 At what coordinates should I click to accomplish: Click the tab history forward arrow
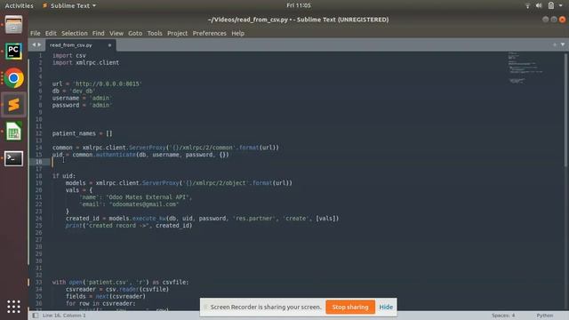[x=39, y=44]
